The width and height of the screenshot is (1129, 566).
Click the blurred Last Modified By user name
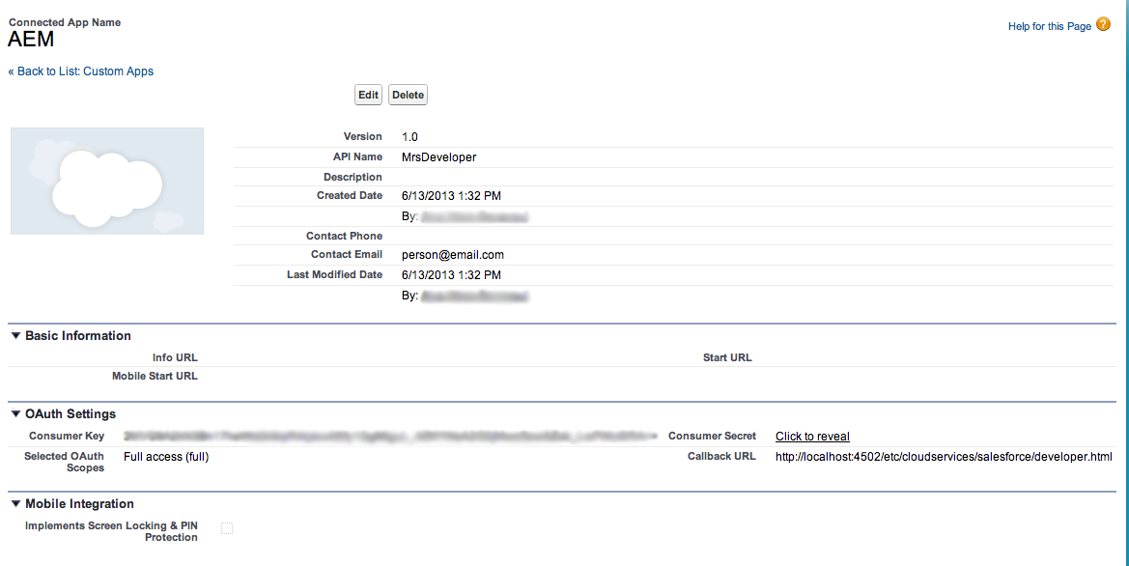tap(474, 296)
